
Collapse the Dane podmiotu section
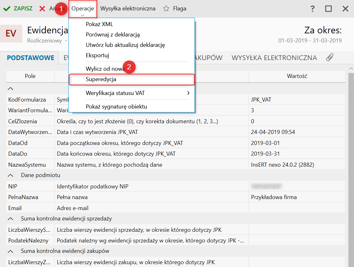(x=11, y=175)
